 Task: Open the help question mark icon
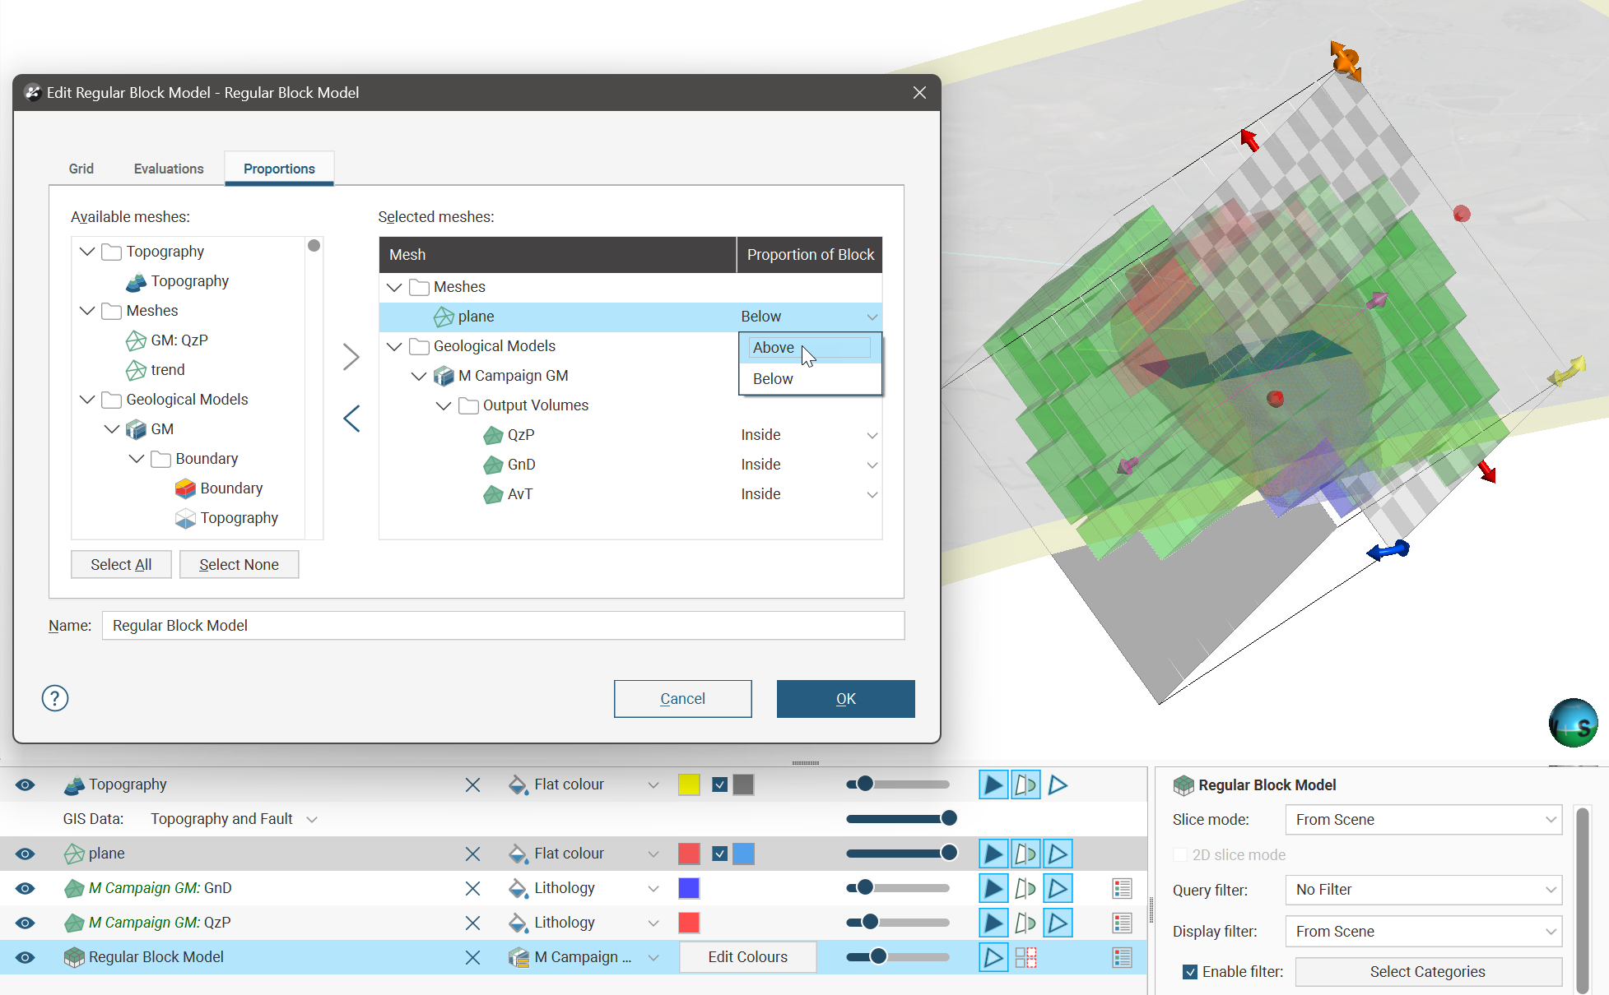(x=55, y=698)
